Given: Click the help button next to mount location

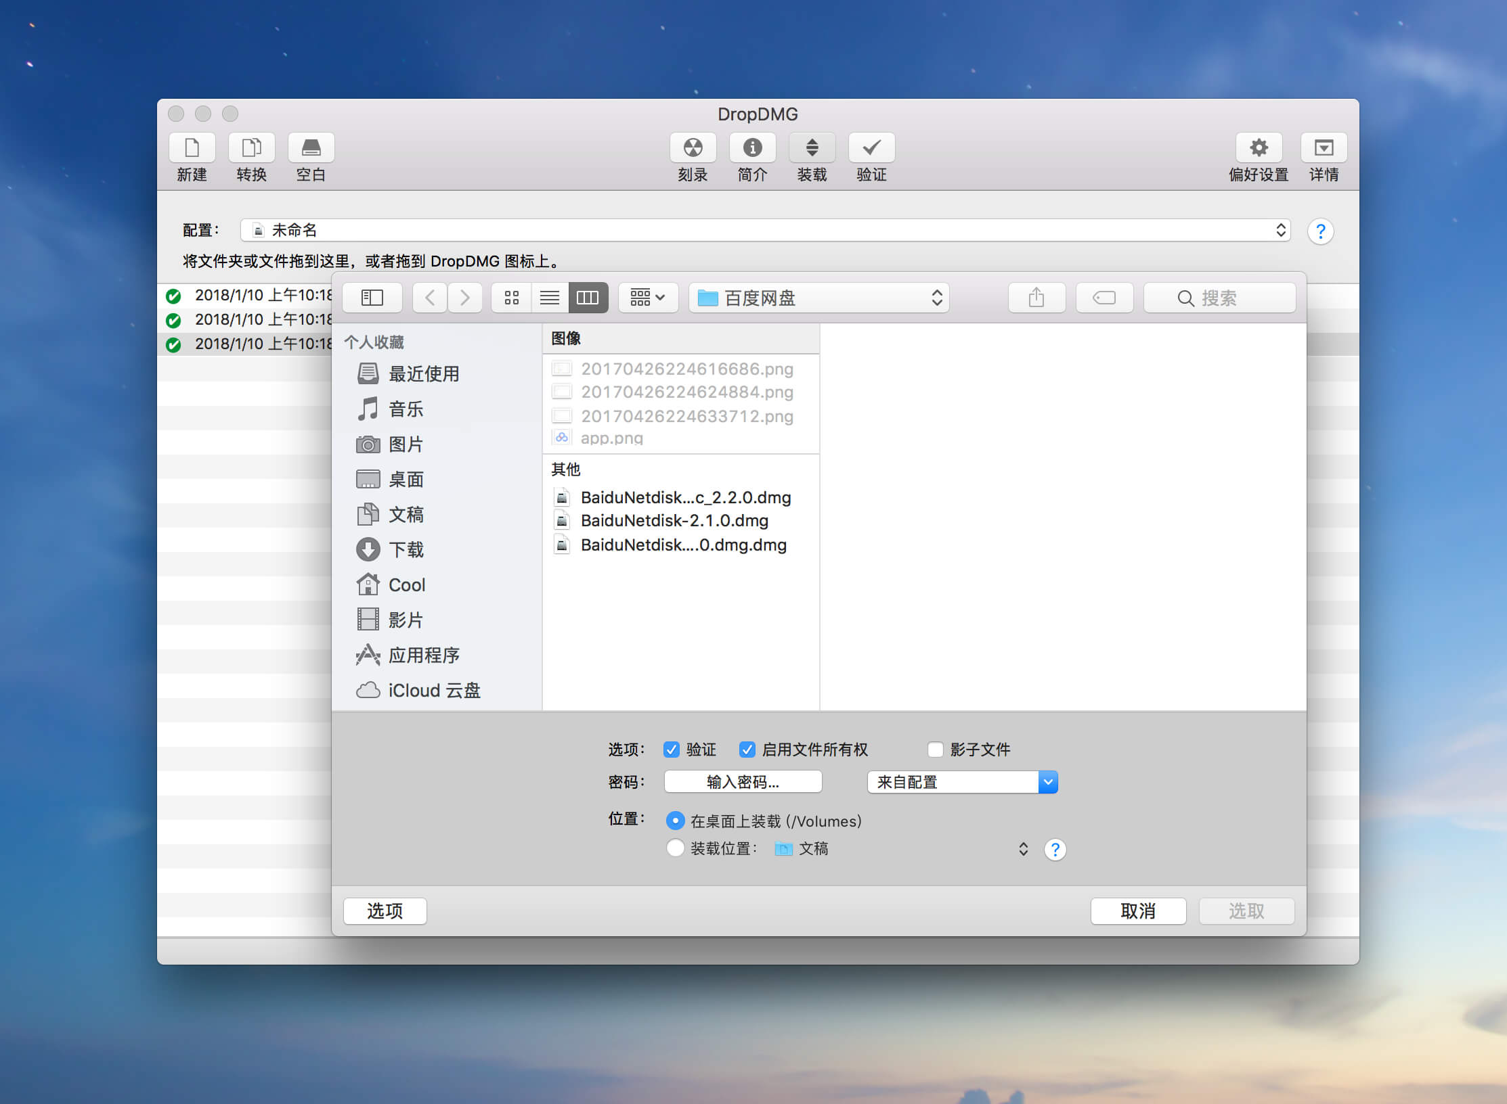Looking at the screenshot, I should point(1055,849).
